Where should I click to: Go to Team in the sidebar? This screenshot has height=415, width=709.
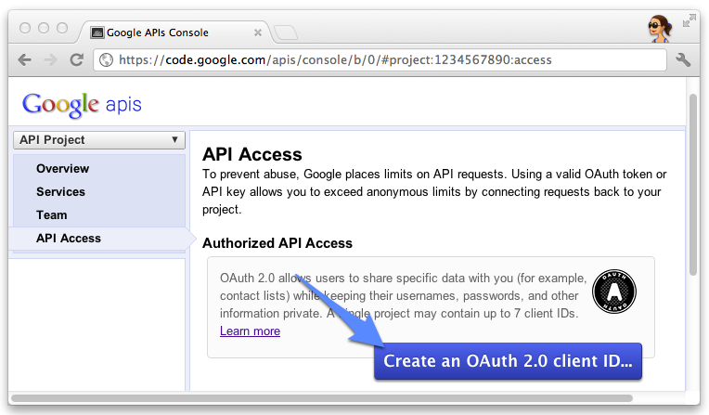pos(52,215)
